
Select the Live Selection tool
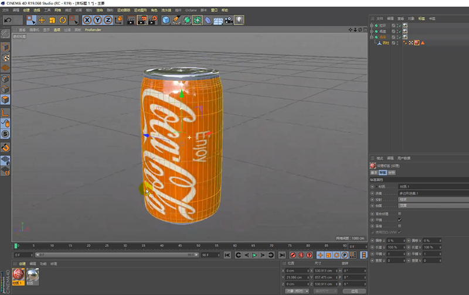click(31, 20)
